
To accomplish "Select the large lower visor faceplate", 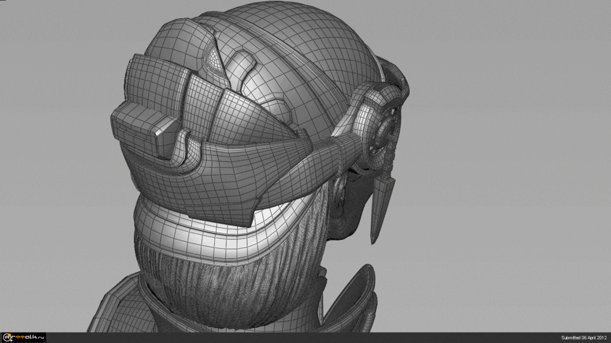I will coord(232,183).
